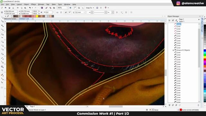Open the line style dropdown
The width and height of the screenshot is (206, 116).
(106, 12)
